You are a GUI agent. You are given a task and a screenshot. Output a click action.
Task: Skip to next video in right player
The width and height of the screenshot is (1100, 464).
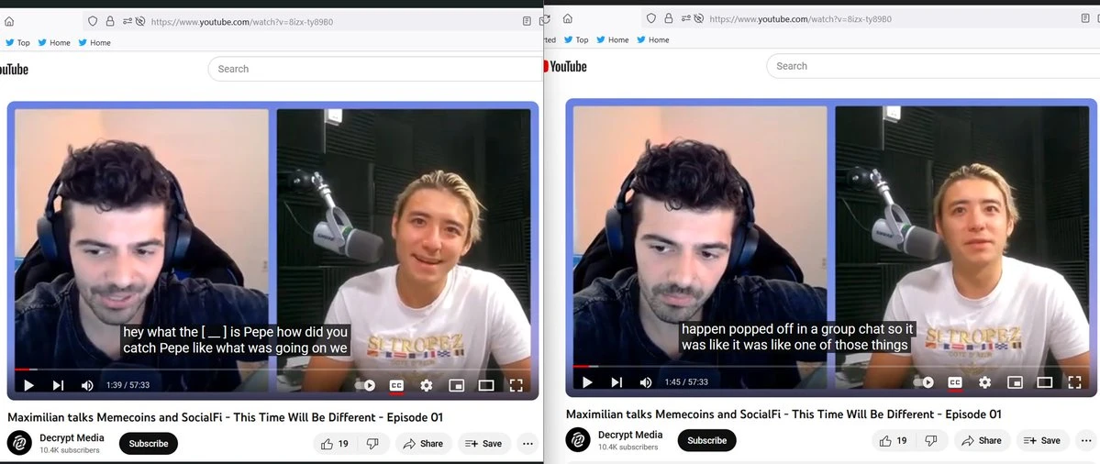tap(617, 382)
